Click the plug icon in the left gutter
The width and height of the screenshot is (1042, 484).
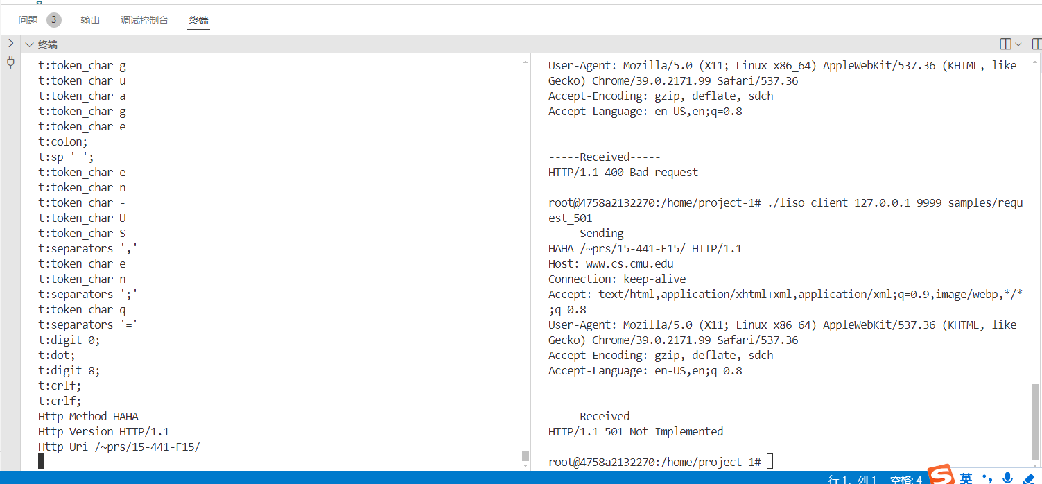point(10,62)
